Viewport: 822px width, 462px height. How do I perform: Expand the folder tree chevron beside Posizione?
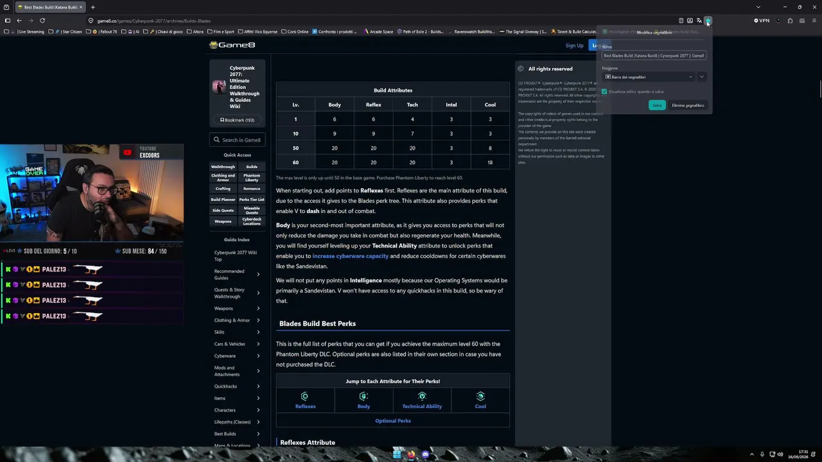click(x=702, y=77)
